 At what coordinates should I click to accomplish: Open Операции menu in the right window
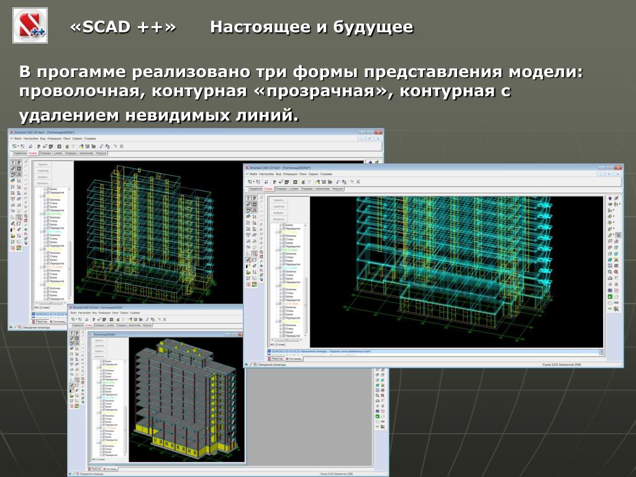pyautogui.click(x=291, y=174)
